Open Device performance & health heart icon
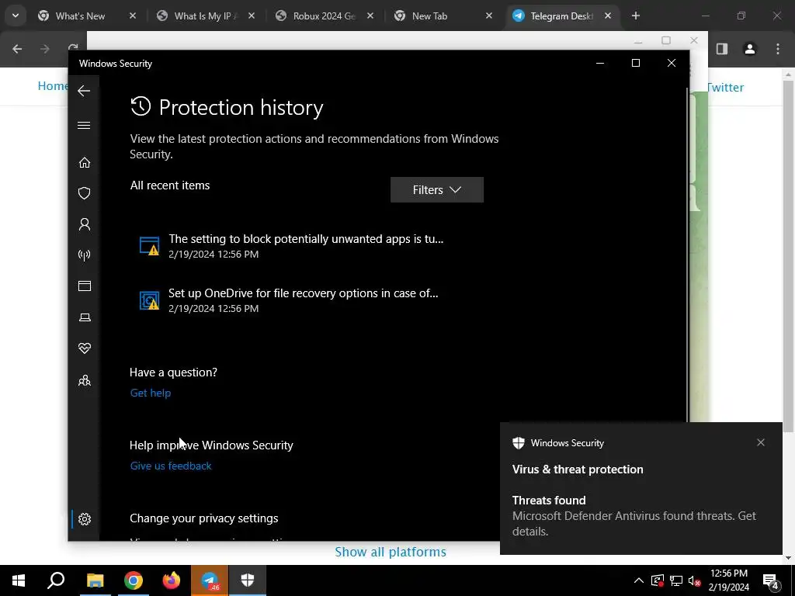Image resolution: width=795 pixels, height=596 pixels. pyautogui.click(x=84, y=348)
